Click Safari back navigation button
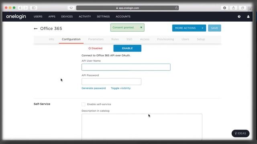Image resolution: width=257 pixels, height=144 pixels. pos(20,8)
